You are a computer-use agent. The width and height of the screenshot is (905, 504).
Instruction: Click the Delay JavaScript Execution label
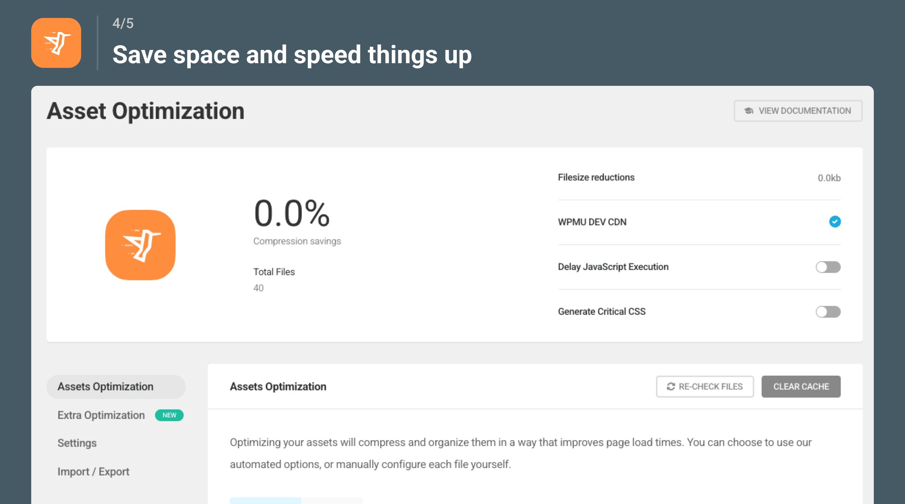coord(613,267)
